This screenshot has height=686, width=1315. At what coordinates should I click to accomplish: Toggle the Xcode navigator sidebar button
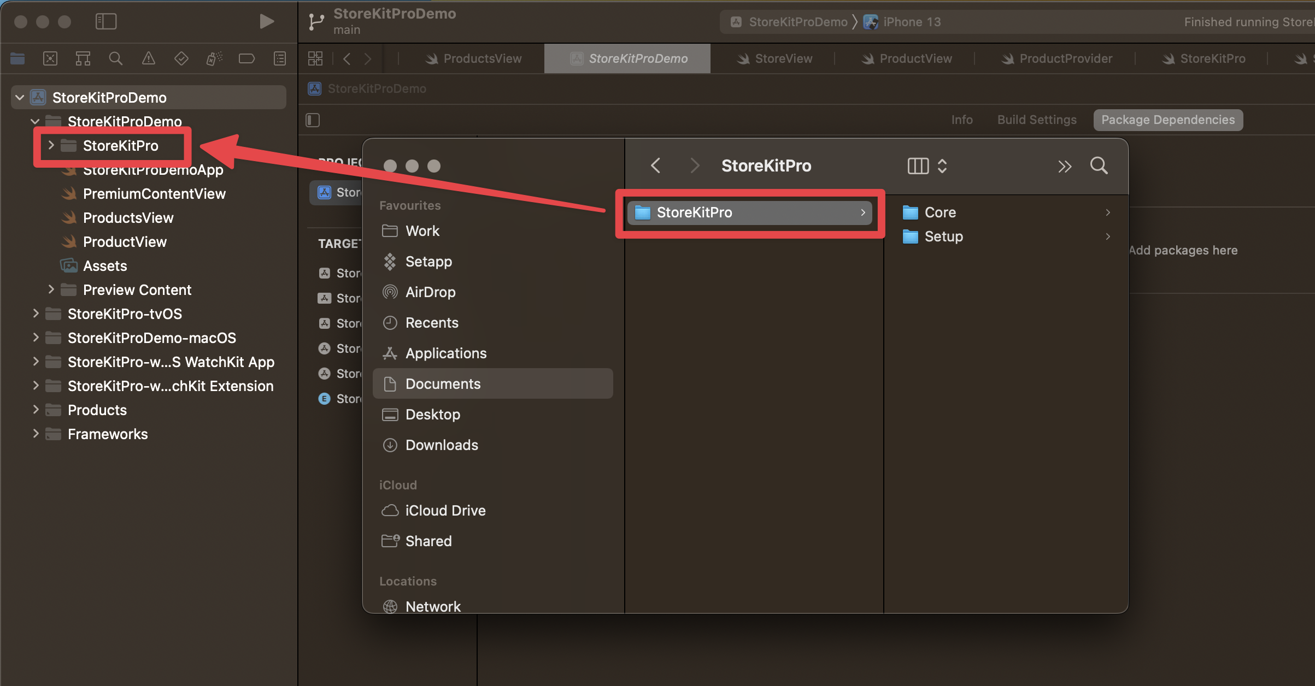[x=106, y=21]
